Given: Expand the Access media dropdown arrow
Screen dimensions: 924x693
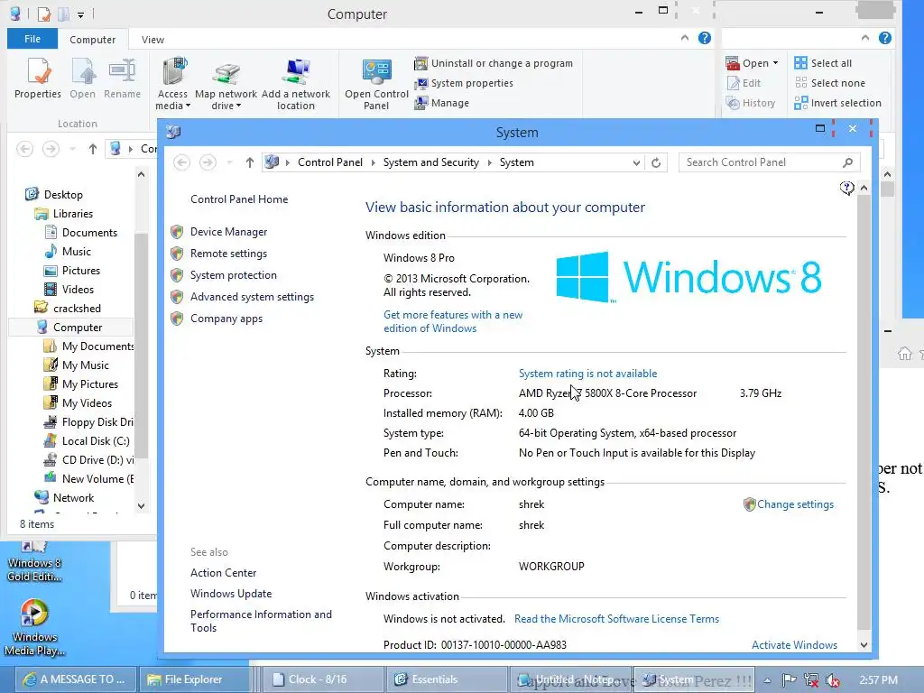Looking at the screenshot, I should pos(188,106).
